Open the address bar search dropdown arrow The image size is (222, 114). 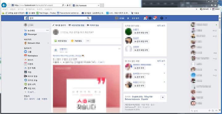click(x=65, y=5)
